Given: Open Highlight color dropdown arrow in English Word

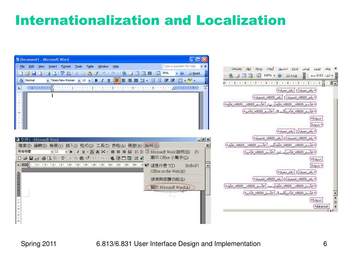Looking at the screenshot, I should (194, 81).
